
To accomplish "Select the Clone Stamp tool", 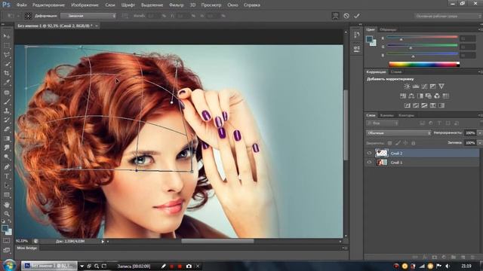I will point(7,111).
